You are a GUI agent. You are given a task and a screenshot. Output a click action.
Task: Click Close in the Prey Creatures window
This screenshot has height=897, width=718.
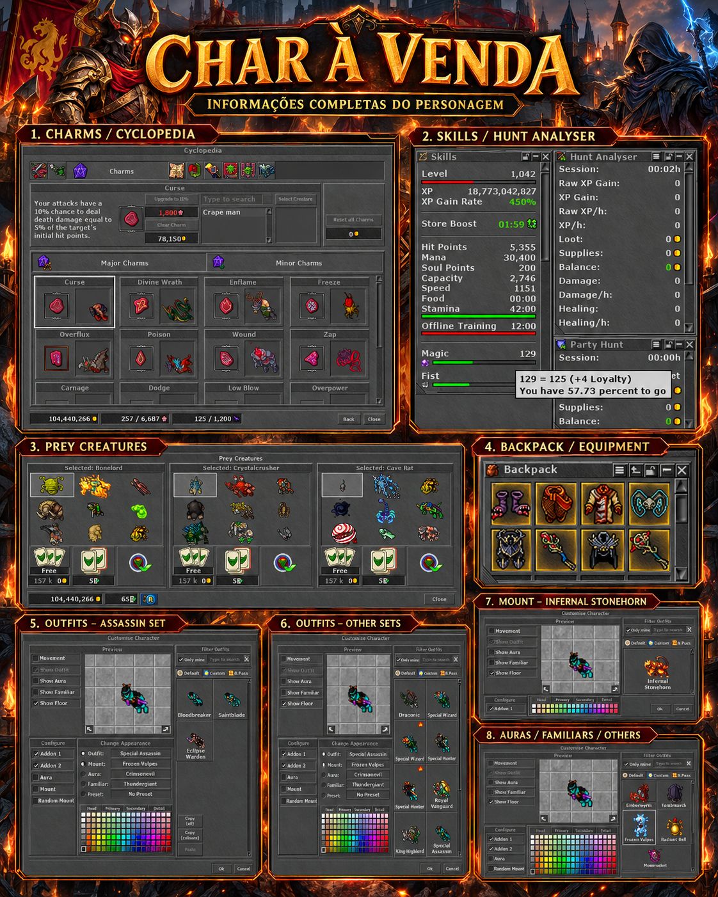(x=439, y=599)
